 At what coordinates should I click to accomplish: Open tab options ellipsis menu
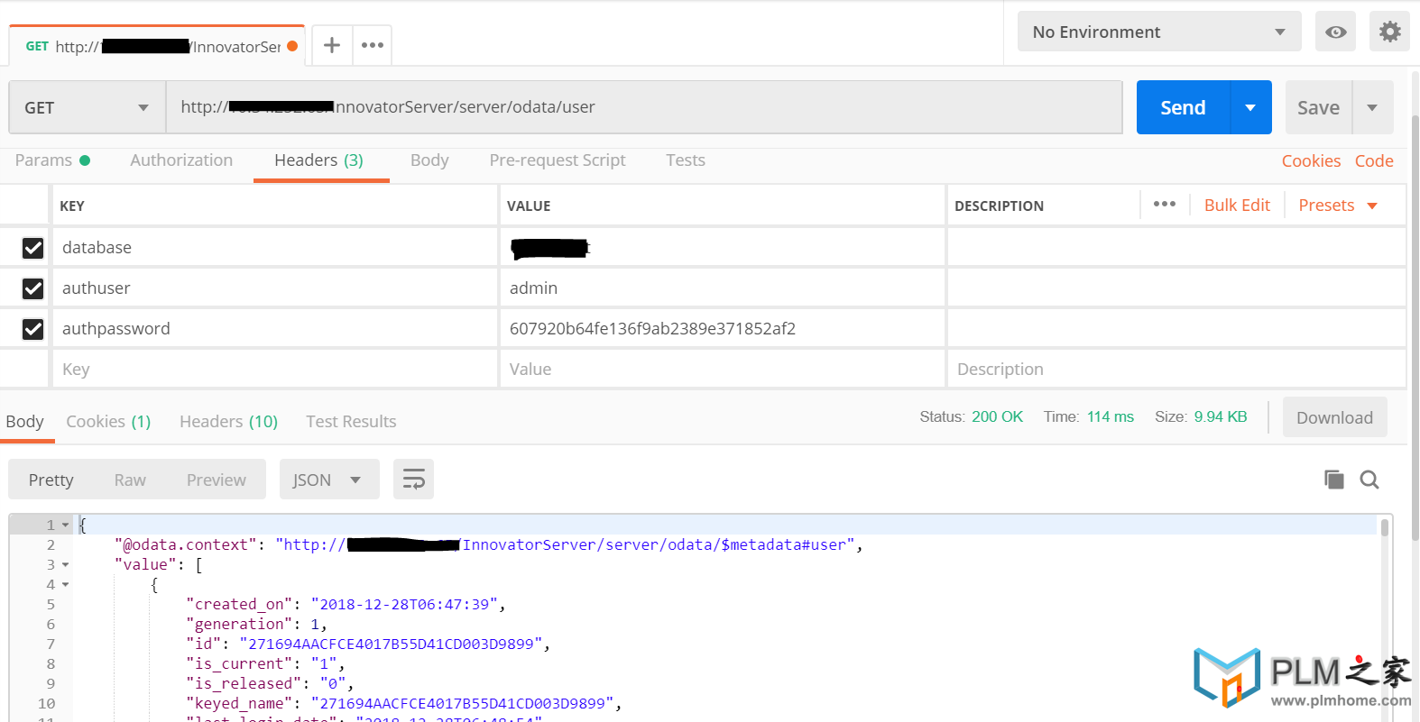point(373,45)
